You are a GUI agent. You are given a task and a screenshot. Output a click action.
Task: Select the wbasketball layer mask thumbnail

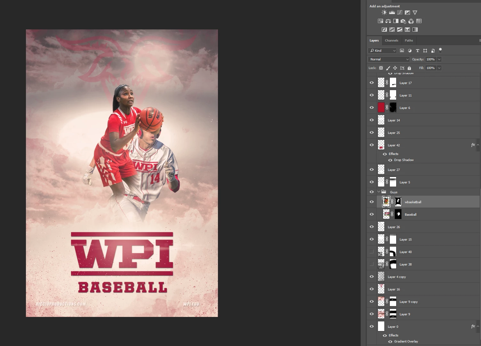click(398, 202)
